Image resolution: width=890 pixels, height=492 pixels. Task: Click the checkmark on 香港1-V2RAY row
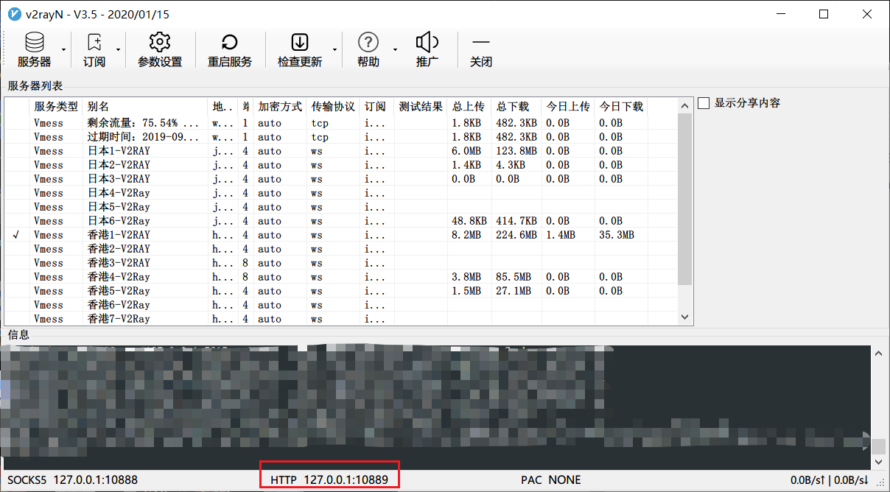point(15,235)
